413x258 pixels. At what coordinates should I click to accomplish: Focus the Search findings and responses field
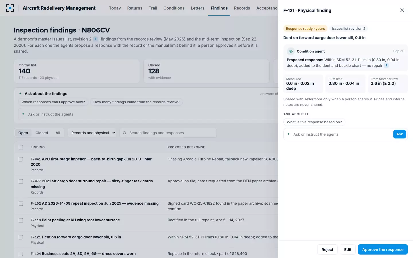click(x=168, y=133)
